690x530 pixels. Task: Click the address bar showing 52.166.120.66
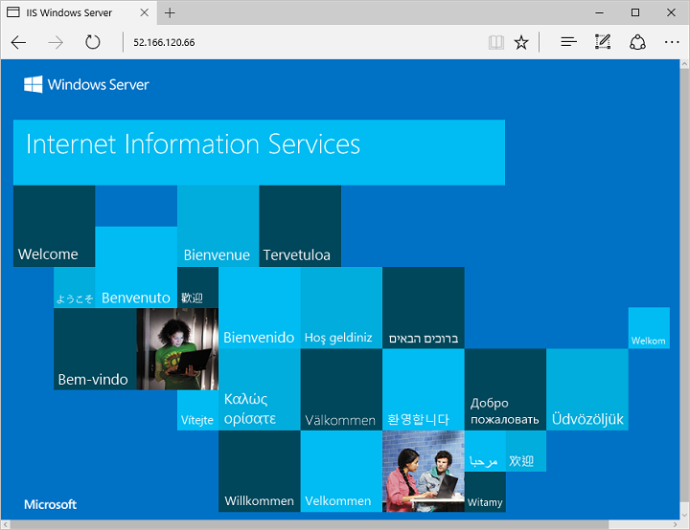(304, 42)
